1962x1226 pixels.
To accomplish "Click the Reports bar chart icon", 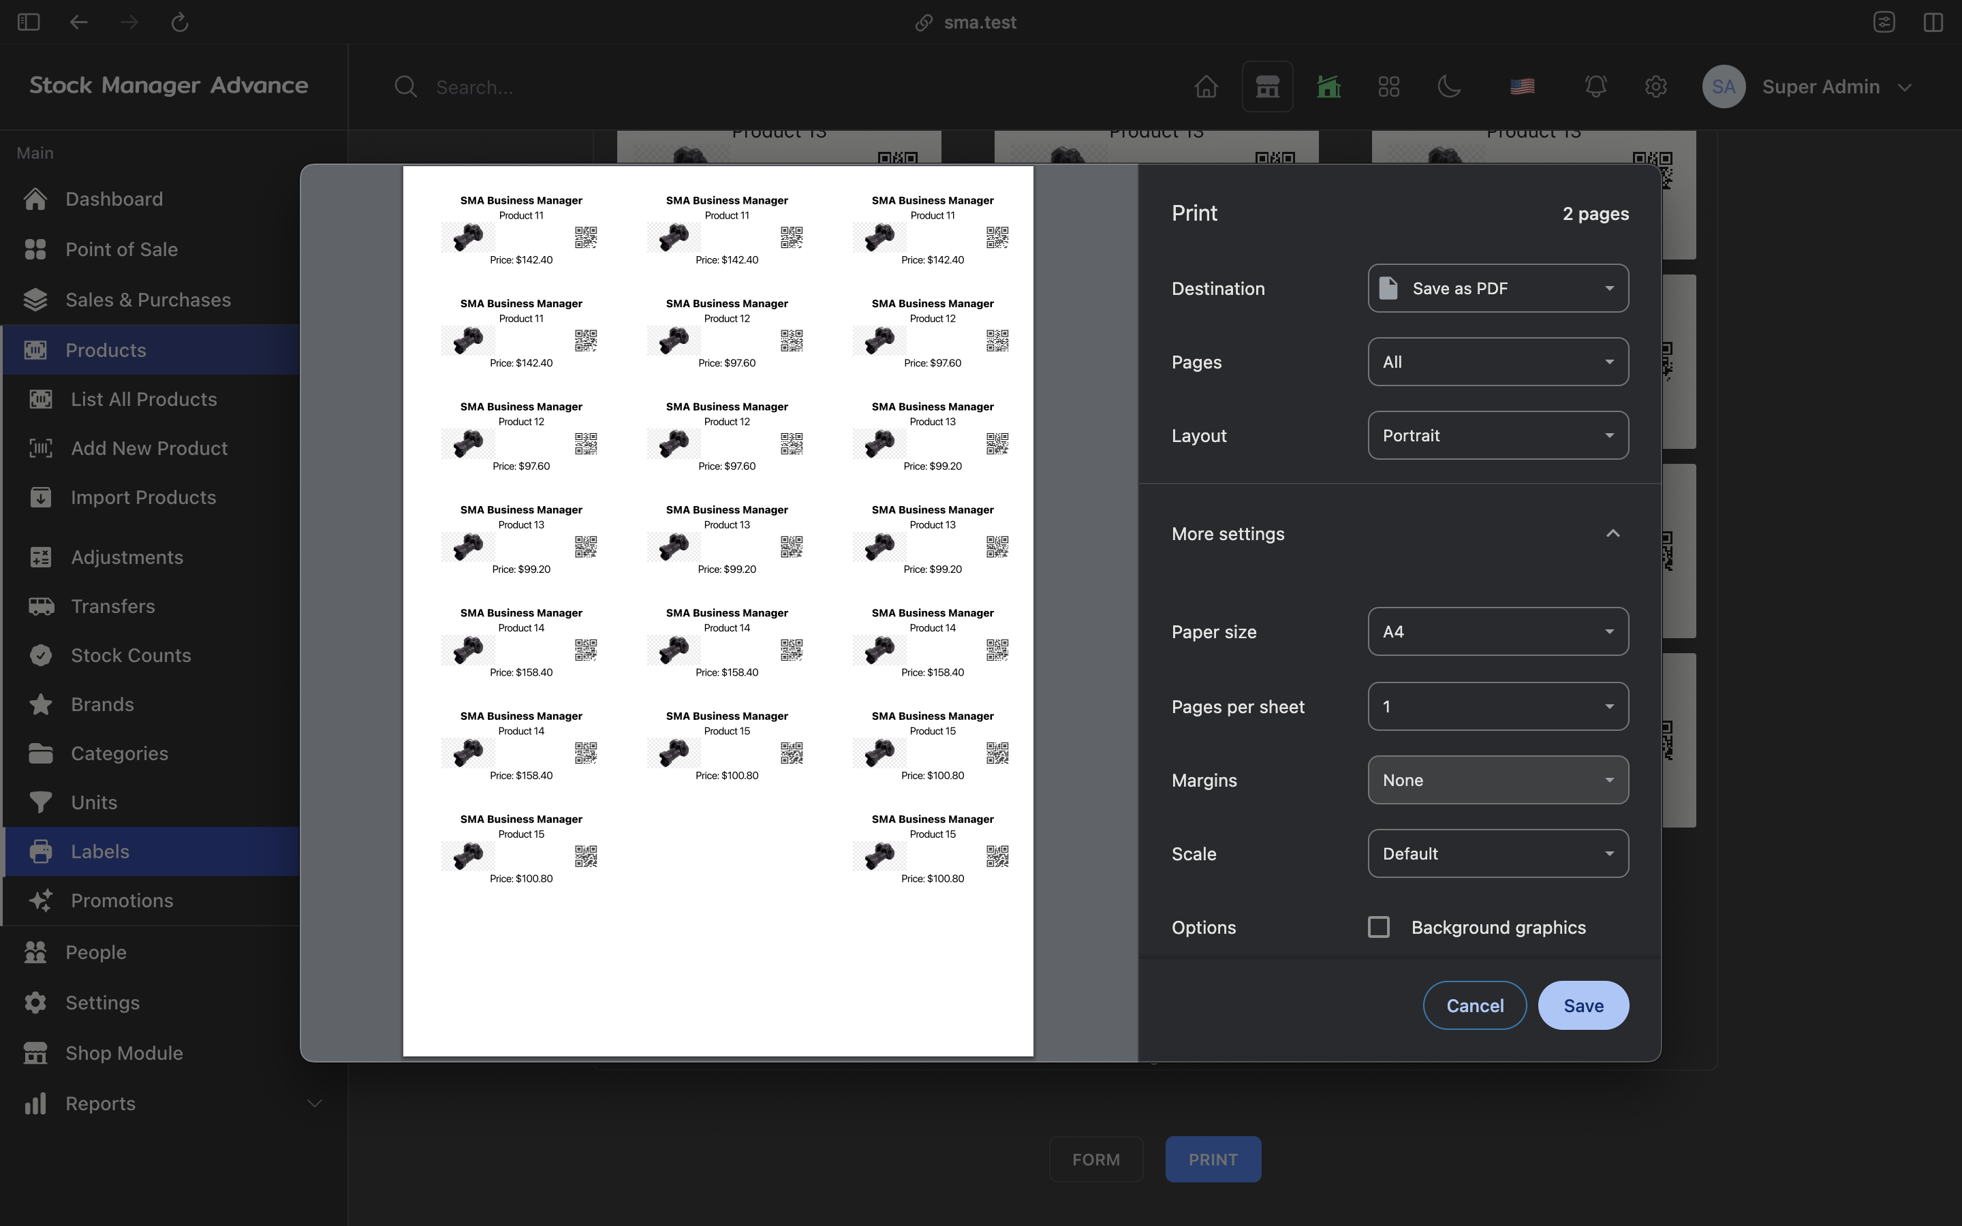I will (35, 1103).
